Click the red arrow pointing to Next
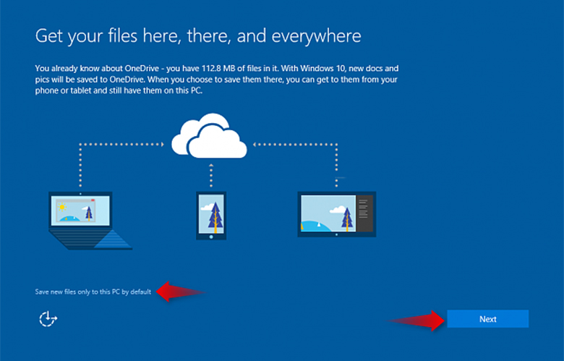The width and height of the screenshot is (564, 361). pyautogui.click(x=418, y=320)
